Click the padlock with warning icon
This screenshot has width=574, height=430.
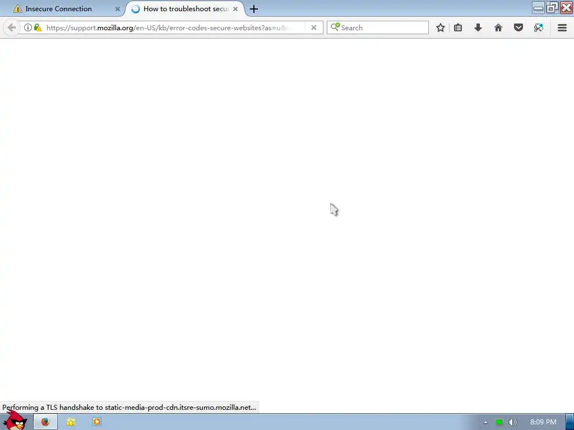[x=38, y=27]
